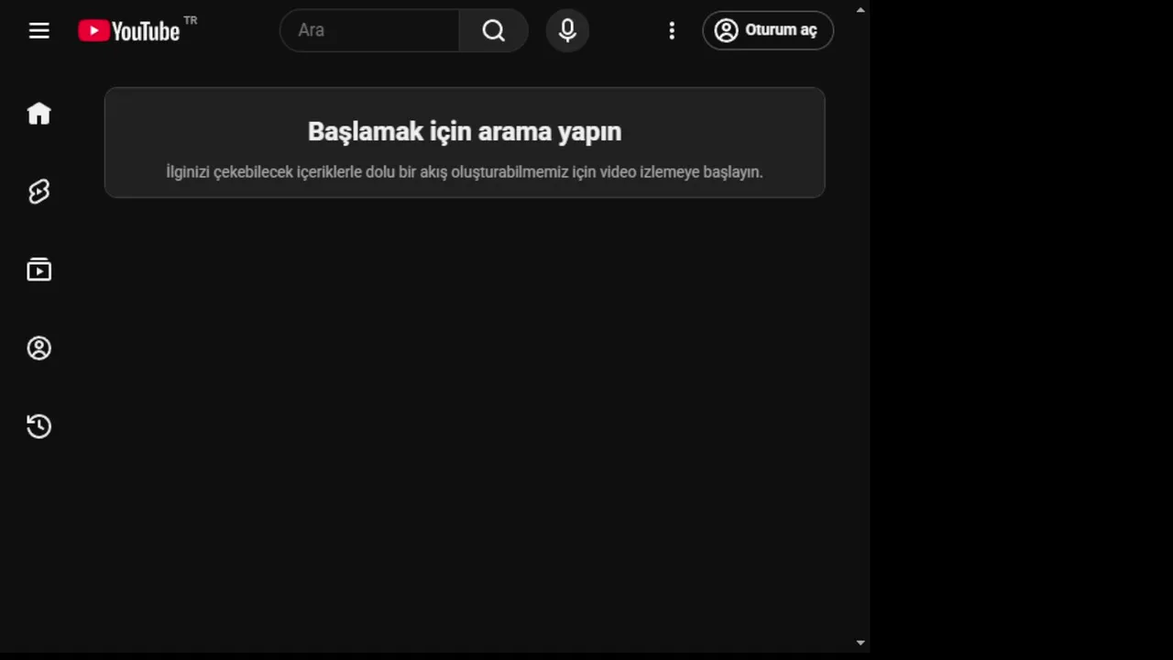
Task: Open the three-dot settings menu
Action: coord(672,30)
